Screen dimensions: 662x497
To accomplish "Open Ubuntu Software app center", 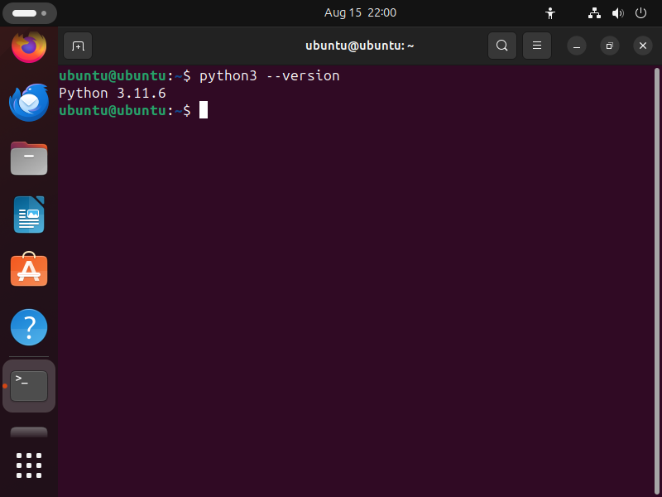I will click(29, 270).
